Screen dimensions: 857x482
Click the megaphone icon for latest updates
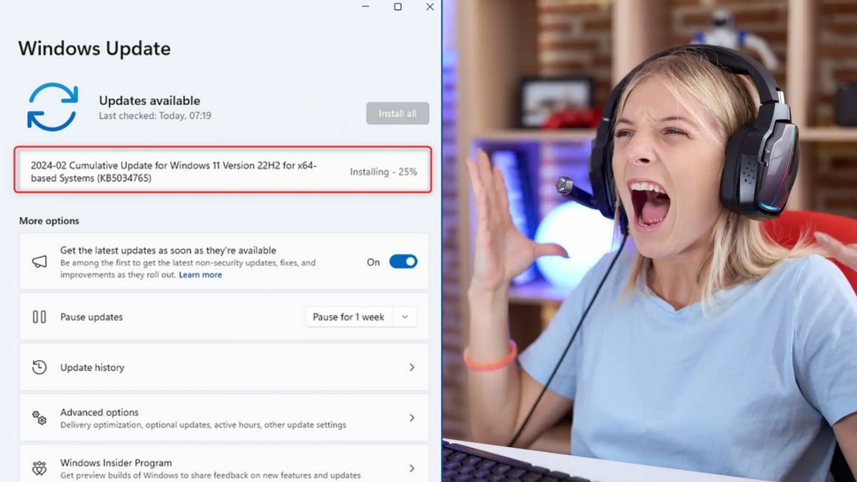39,261
